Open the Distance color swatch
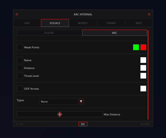Viewport: 166px width, 138px height. pyautogui.click(x=143, y=68)
